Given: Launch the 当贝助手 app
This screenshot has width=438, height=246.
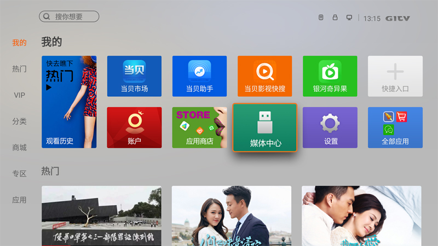Looking at the screenshot, I should click(199, 76).
